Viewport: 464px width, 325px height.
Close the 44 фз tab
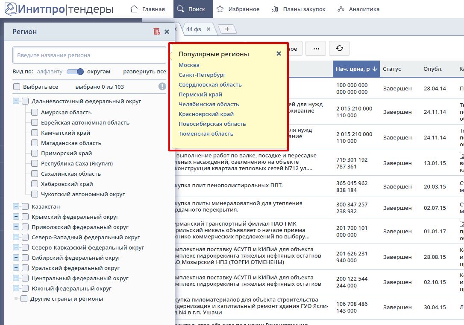(x=209, y=29)
